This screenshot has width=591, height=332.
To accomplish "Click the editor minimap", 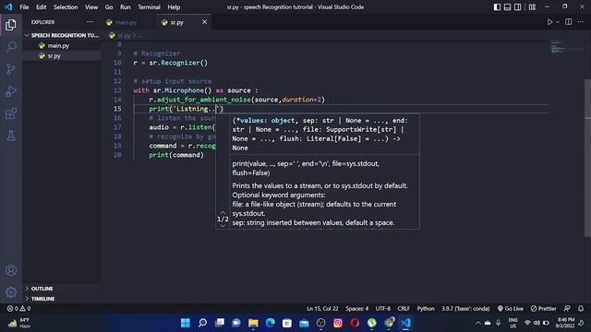I will 558,48.
